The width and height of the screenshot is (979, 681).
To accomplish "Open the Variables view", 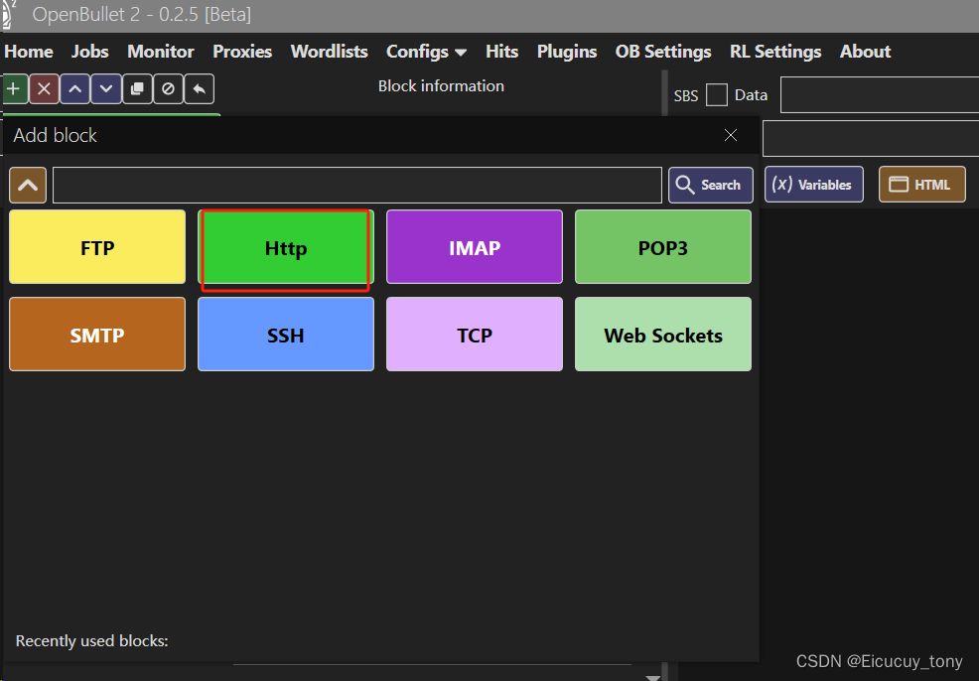I will 814,184.
